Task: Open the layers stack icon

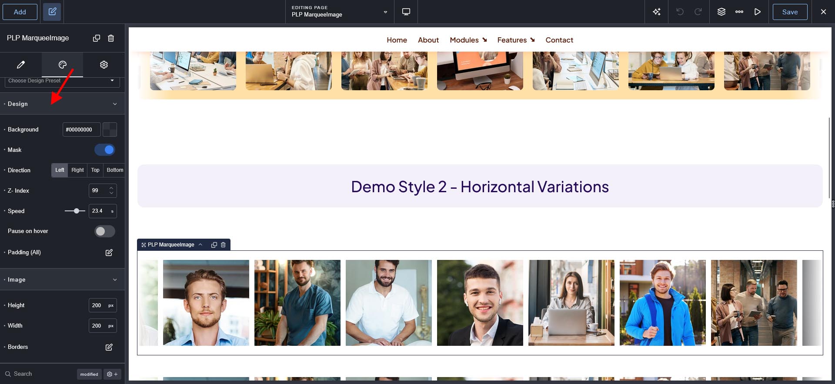Action: 721,12
